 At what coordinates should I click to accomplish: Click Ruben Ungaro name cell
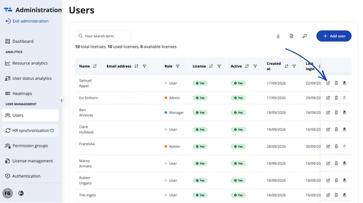click(x=85, y=180)
